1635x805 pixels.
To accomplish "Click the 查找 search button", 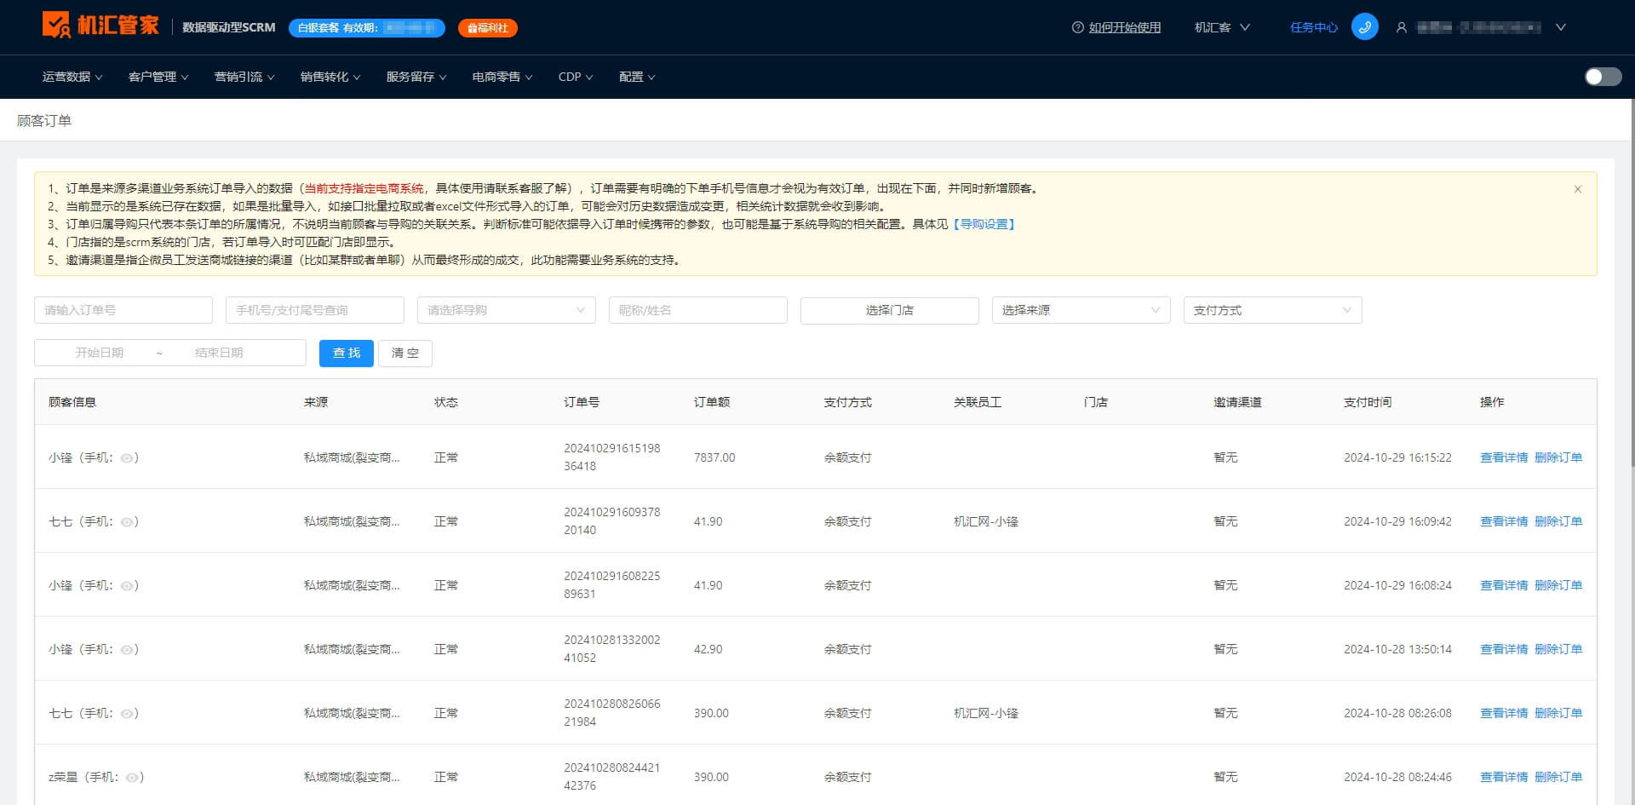I will pos(347,353).
